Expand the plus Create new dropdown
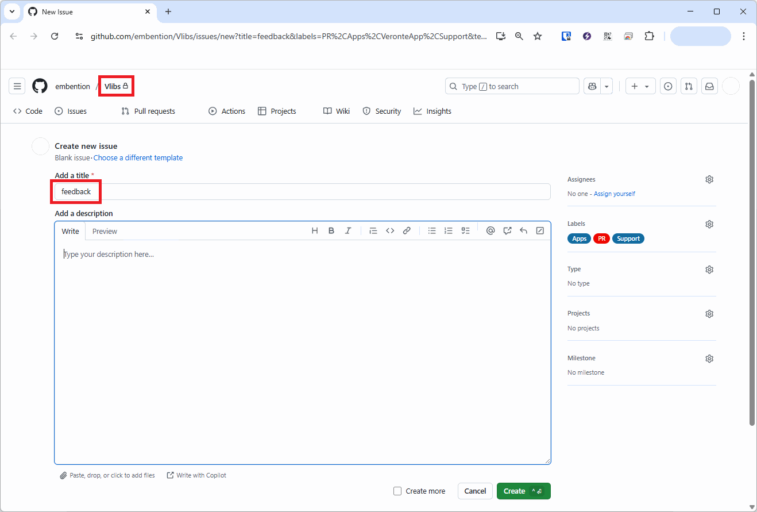Screen dimensions: 757x512 point(640,86)
